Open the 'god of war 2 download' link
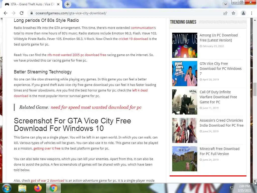 47,181
